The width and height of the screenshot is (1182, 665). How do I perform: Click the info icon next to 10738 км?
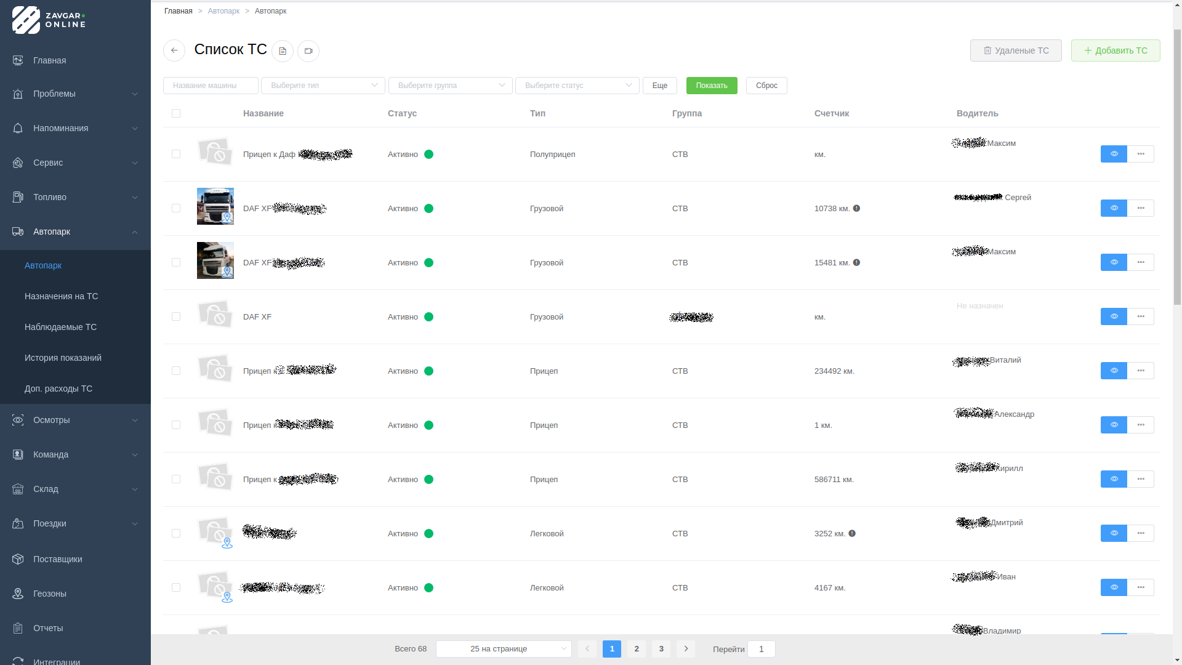point(856,209)
